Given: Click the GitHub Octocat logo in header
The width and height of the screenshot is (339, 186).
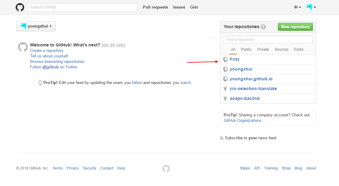Looking at the screenshot, I should [x=20, y=7].
